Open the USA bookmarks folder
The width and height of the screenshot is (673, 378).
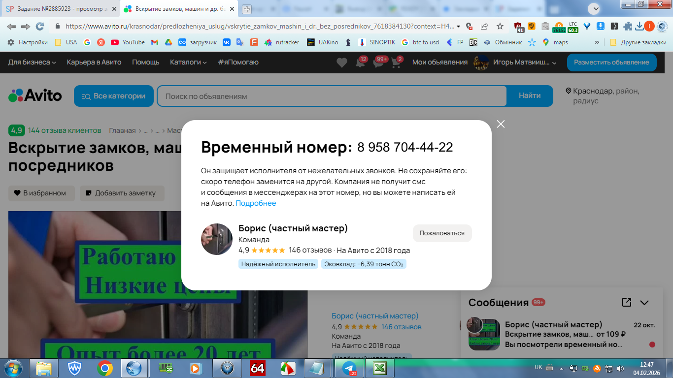point(66,42)
